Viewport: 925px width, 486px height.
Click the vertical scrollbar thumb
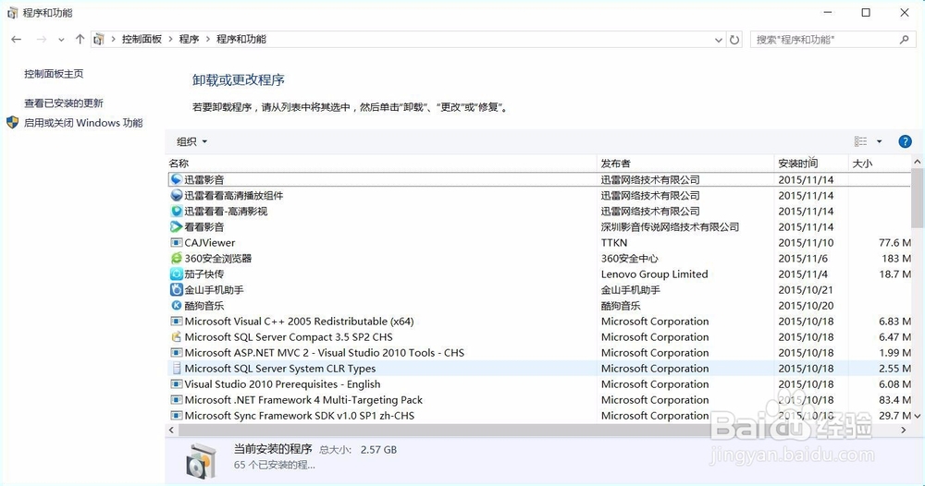tap(917, 199)
